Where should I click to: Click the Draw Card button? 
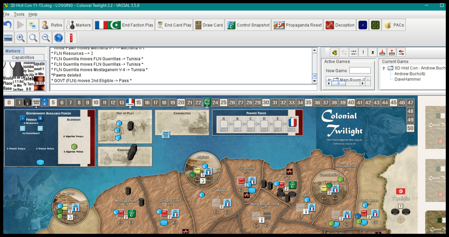pyautogui.click(x=208, y=25)
